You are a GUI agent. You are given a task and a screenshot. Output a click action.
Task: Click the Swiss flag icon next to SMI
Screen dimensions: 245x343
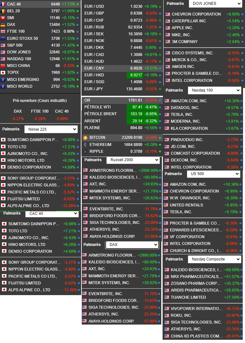[x=3, y=18]
